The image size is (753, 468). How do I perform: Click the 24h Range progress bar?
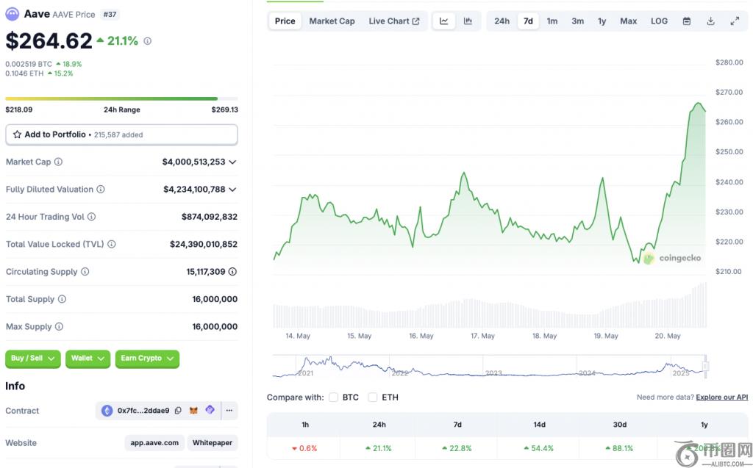(x=121, y=99)
